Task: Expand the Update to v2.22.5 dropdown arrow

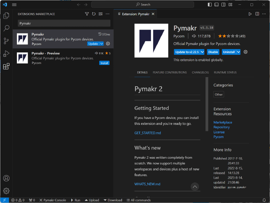Action: [x=202, y=52]
